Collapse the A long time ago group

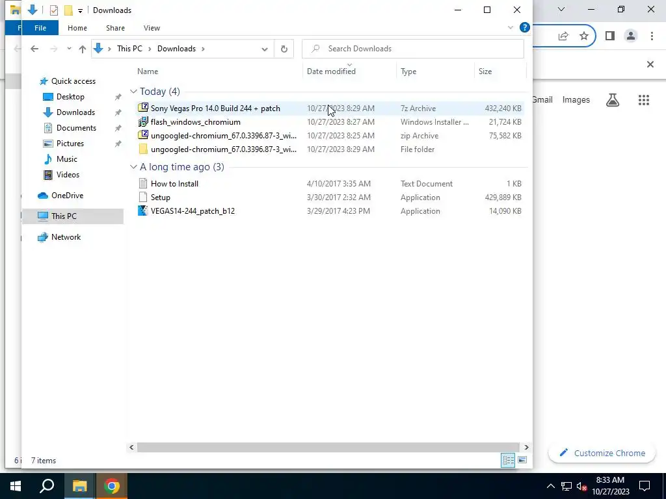[133, 167]
